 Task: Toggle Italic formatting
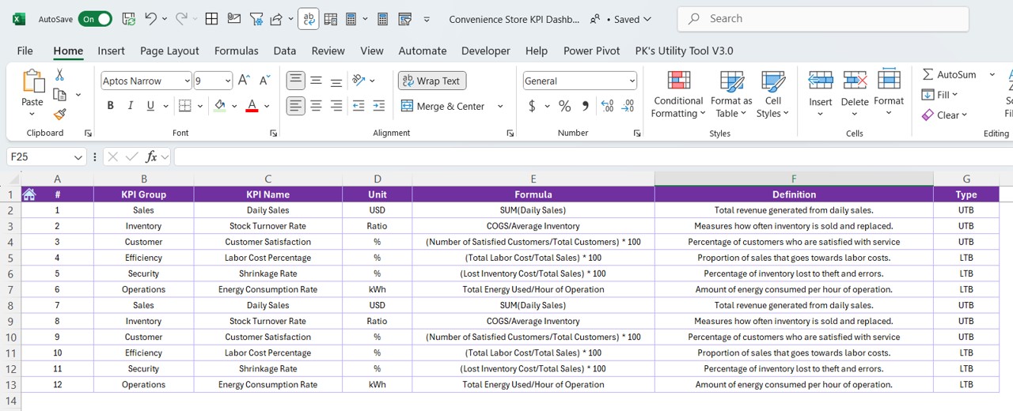(131, 106)
